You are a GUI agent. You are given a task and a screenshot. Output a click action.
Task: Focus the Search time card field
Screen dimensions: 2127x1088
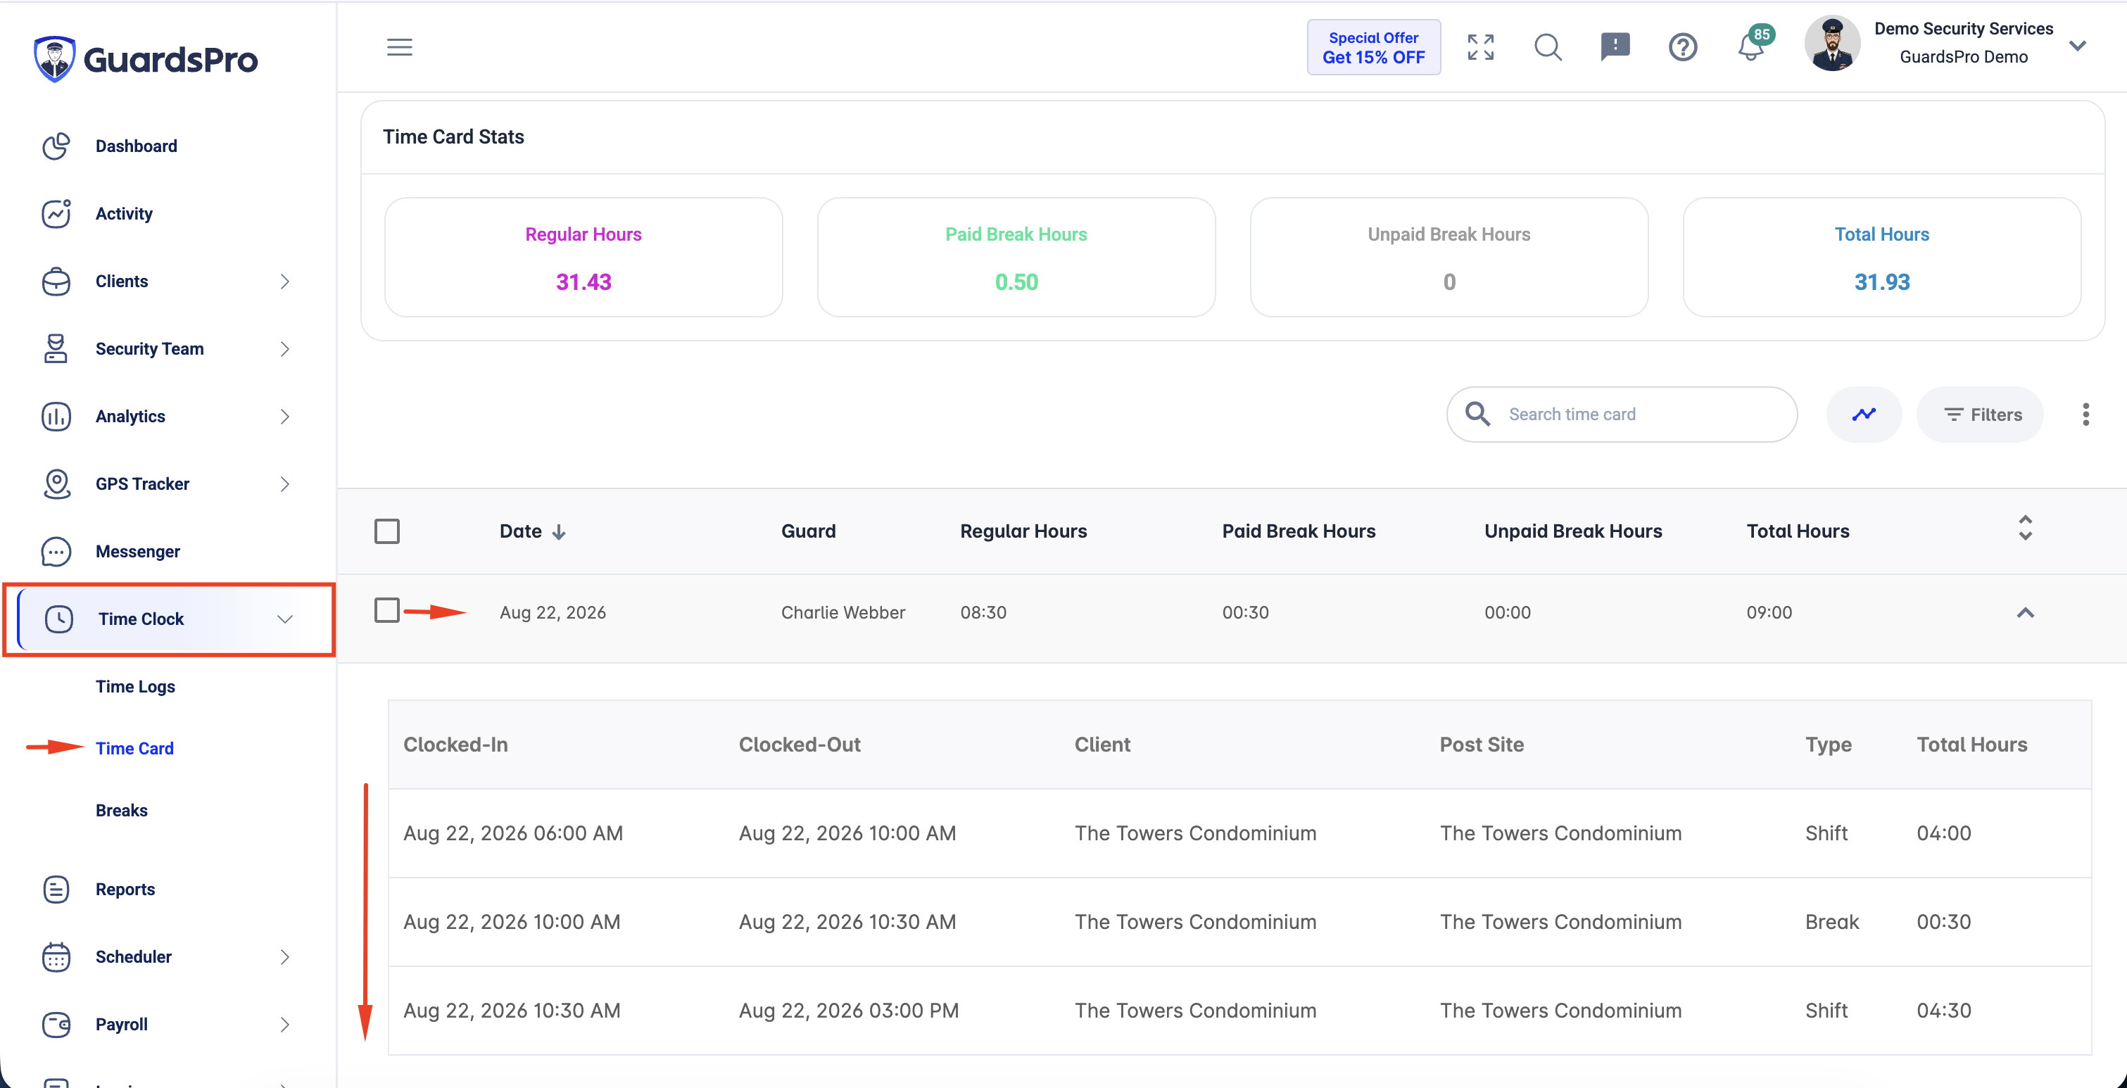tap(1622, 415)
